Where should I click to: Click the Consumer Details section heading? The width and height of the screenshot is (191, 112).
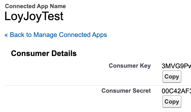(x=44, y=53)
